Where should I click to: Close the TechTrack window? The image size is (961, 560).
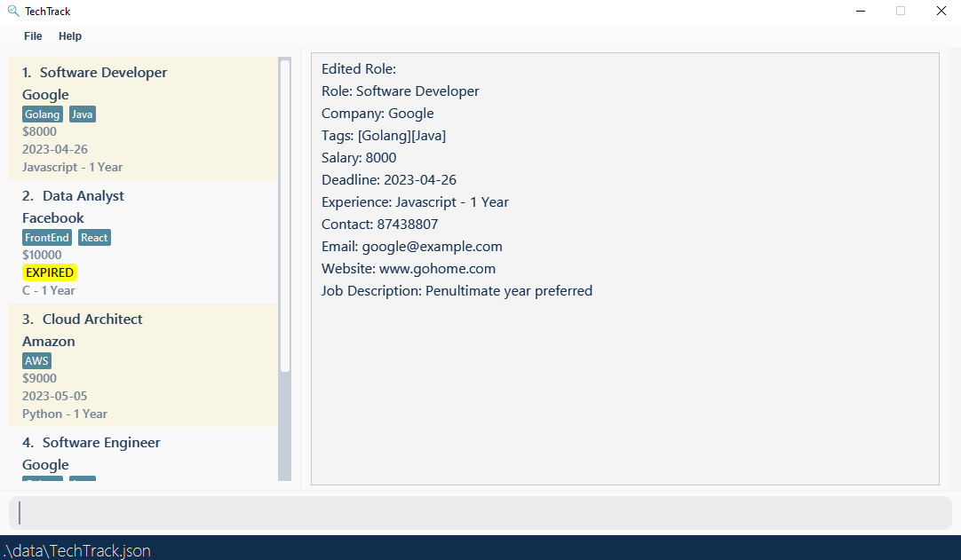[x=941, y=11]
